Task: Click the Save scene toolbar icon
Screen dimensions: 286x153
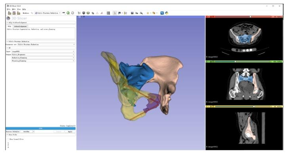Action: pos(19,13)
